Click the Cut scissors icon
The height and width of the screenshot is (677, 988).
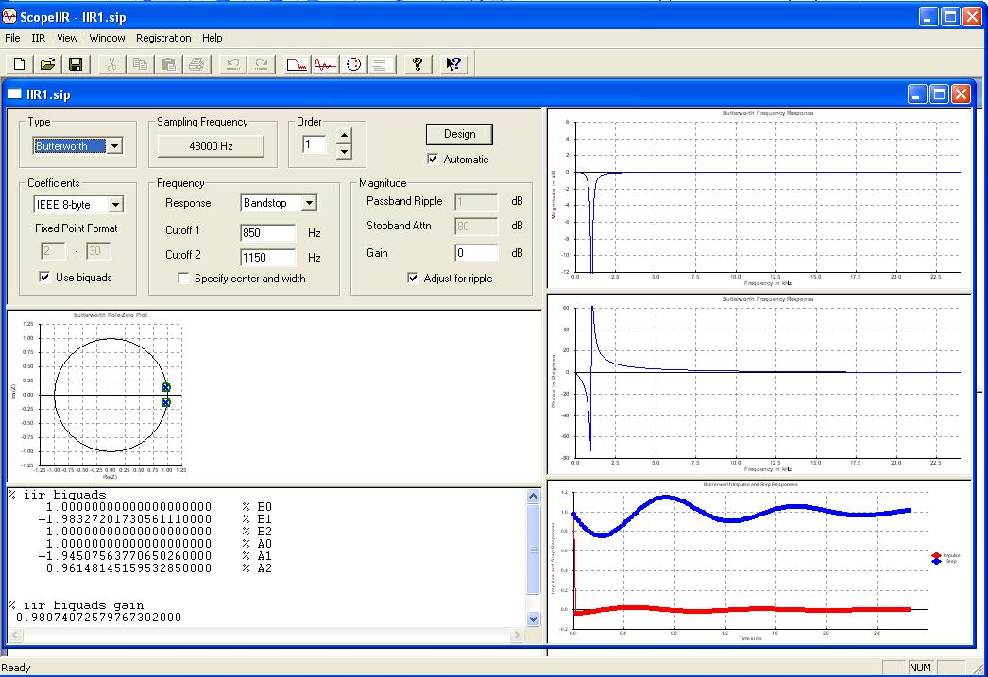(111, 63)
